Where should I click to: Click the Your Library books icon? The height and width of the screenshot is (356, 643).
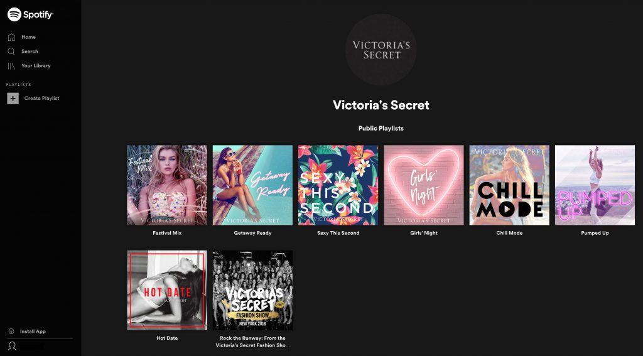[x=11, y=66]
